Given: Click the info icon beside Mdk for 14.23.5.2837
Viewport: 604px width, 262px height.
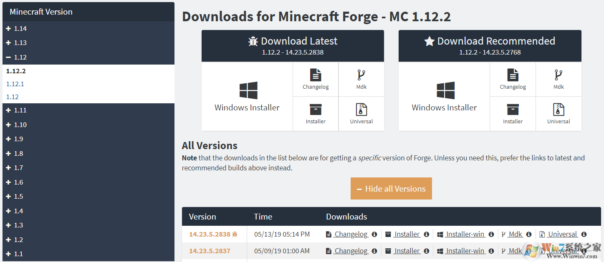Looking at the screenshot, I should [528, 251].
